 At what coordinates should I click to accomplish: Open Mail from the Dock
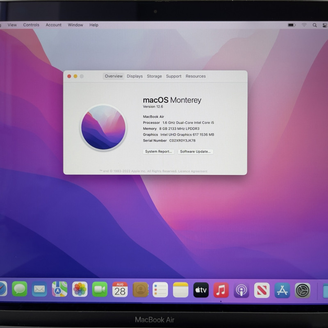point(39,289)
